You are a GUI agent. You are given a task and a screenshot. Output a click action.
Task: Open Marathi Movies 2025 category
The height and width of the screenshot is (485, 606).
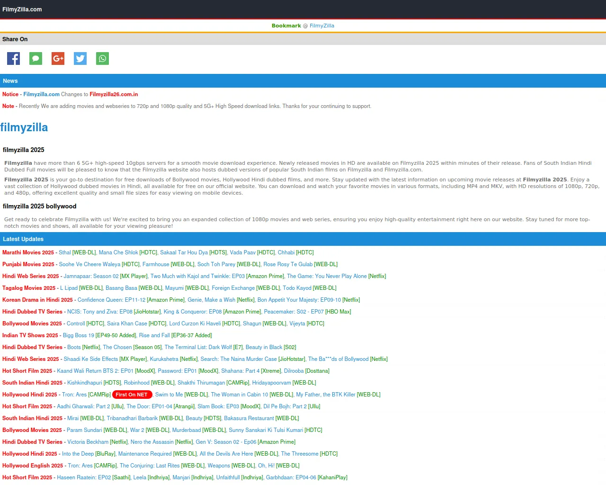28,252
